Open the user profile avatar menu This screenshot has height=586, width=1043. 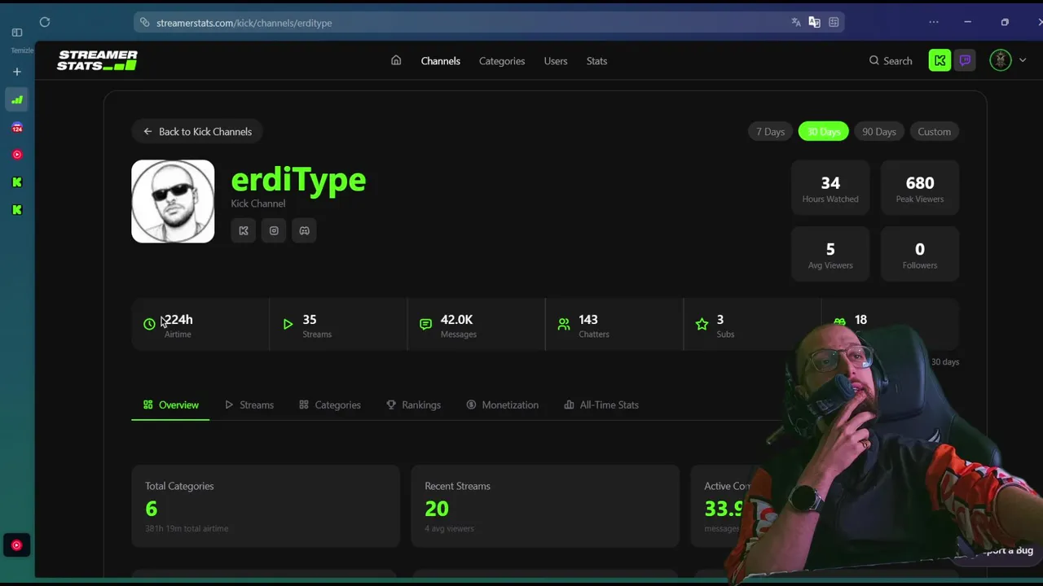tap(1001, 60)
